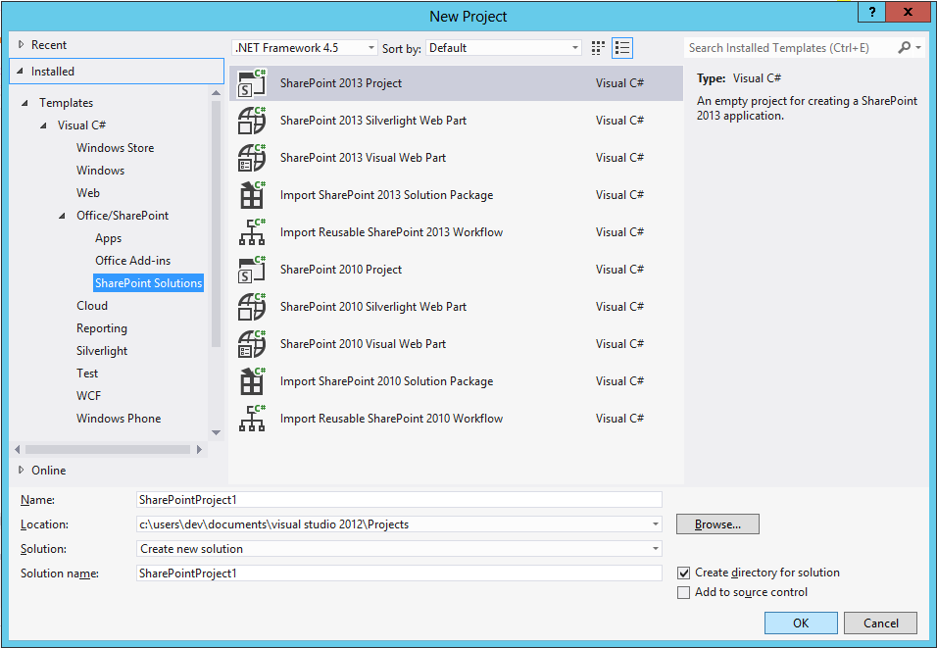Switch to medium icons list view
The width and height of the screenshot is (937, 648).
coord(622,48)
